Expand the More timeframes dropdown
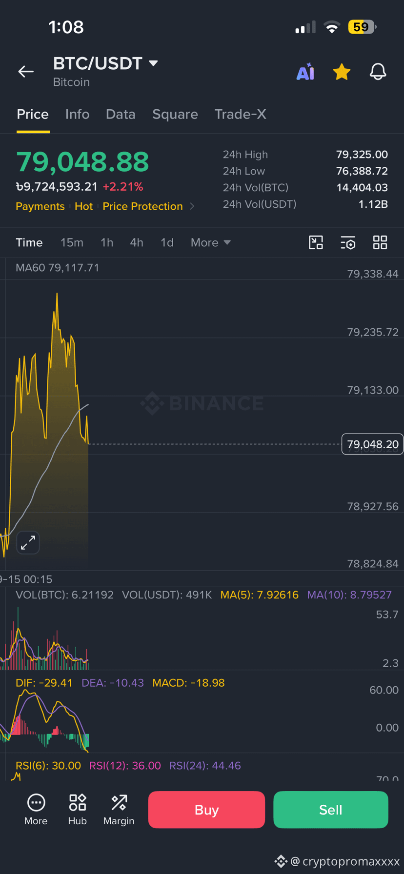The image size is (404, 874). [x=210, y=242]
